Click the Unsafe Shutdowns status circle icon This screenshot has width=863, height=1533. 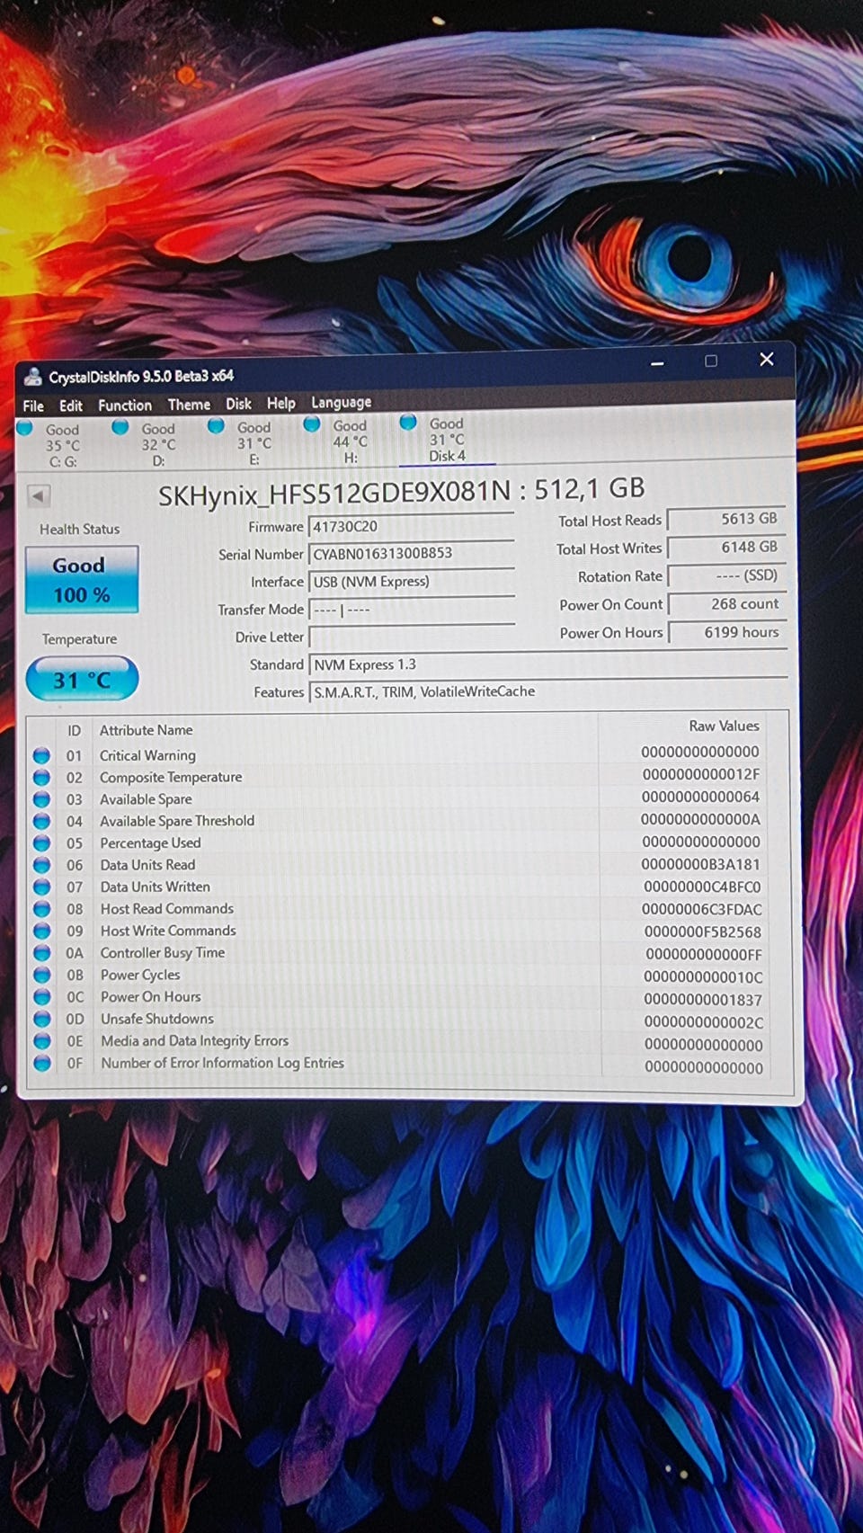click(x=41, y=1019)
